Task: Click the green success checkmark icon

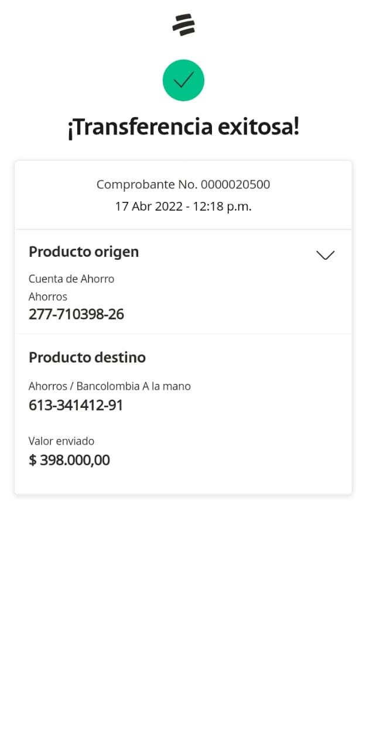Action: click(183, 80)
